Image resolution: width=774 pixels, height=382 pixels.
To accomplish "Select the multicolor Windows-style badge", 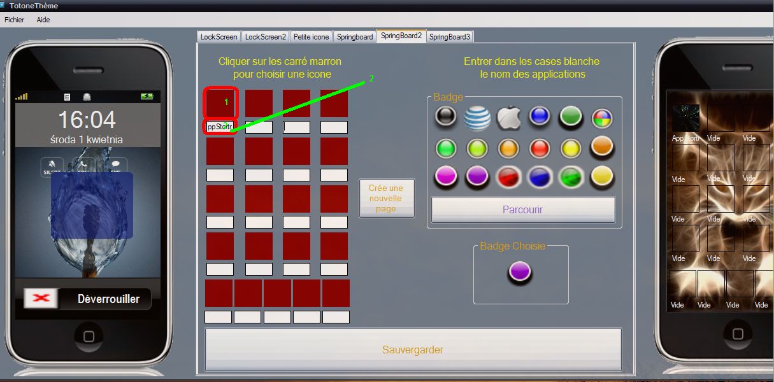I will pos(602,118).
